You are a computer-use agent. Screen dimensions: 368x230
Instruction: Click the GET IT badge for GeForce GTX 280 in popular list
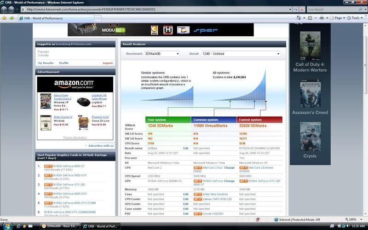48,185
